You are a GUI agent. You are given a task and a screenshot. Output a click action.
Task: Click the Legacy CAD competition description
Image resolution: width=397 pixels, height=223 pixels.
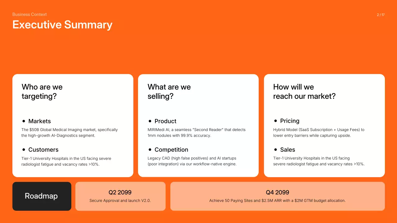(x=192, y=161)
